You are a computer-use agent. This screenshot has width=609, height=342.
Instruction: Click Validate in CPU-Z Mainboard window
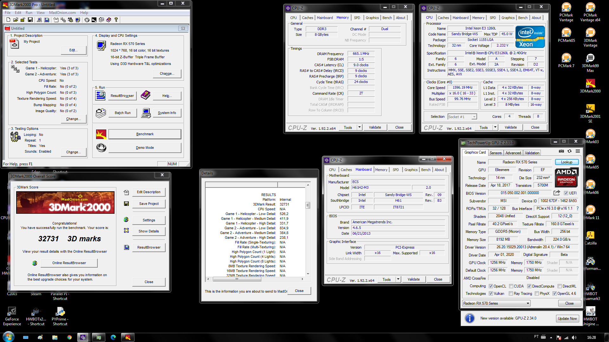(413, 279)
